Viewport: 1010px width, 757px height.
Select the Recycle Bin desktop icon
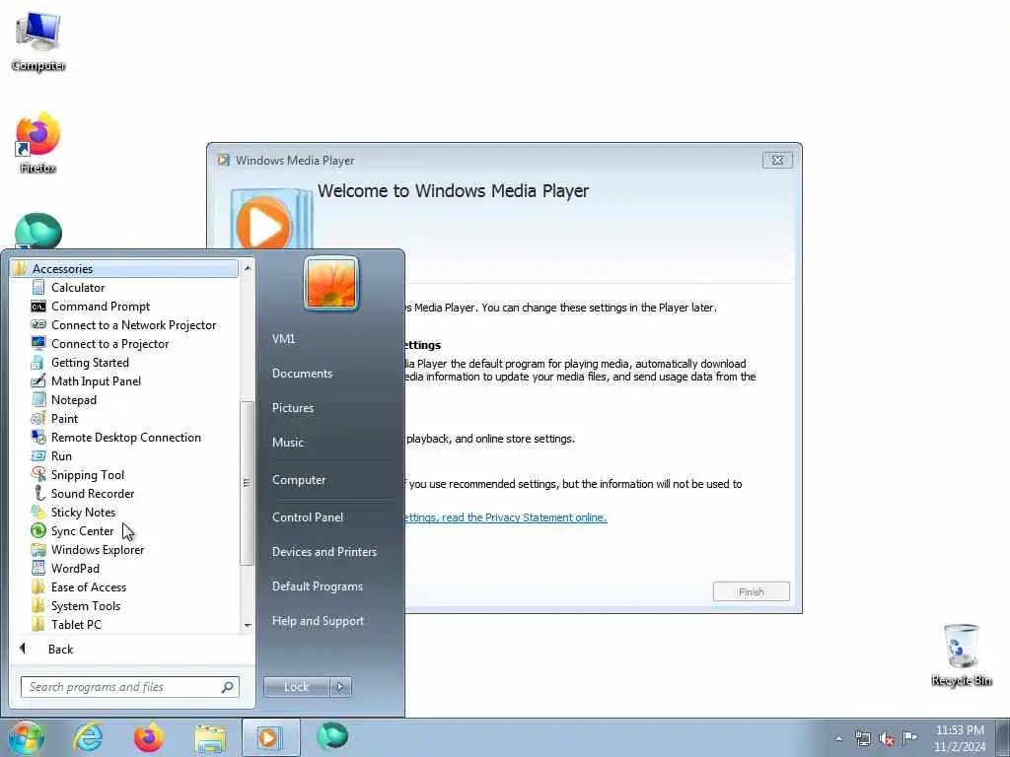962,654
